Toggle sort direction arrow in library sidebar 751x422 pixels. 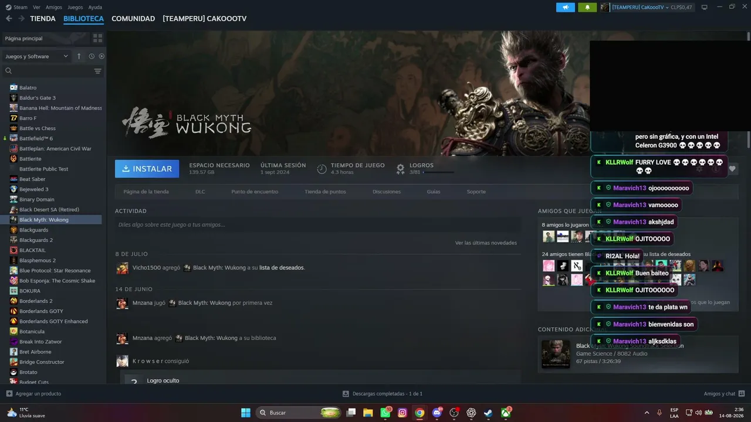coord(79,56)
